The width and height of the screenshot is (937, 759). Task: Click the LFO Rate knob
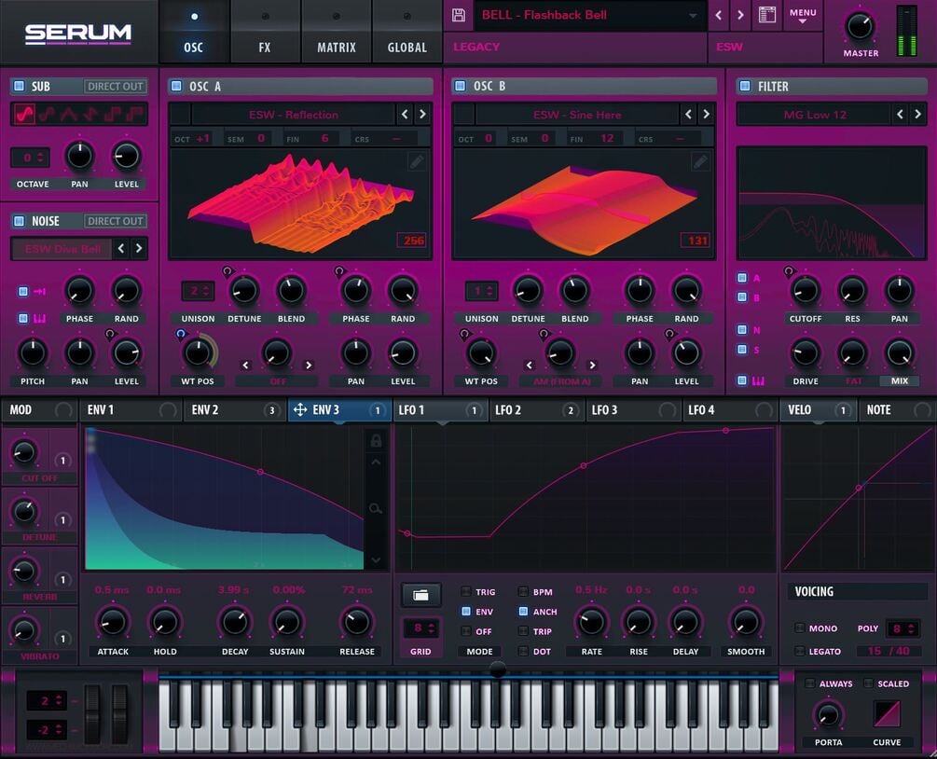591,622
